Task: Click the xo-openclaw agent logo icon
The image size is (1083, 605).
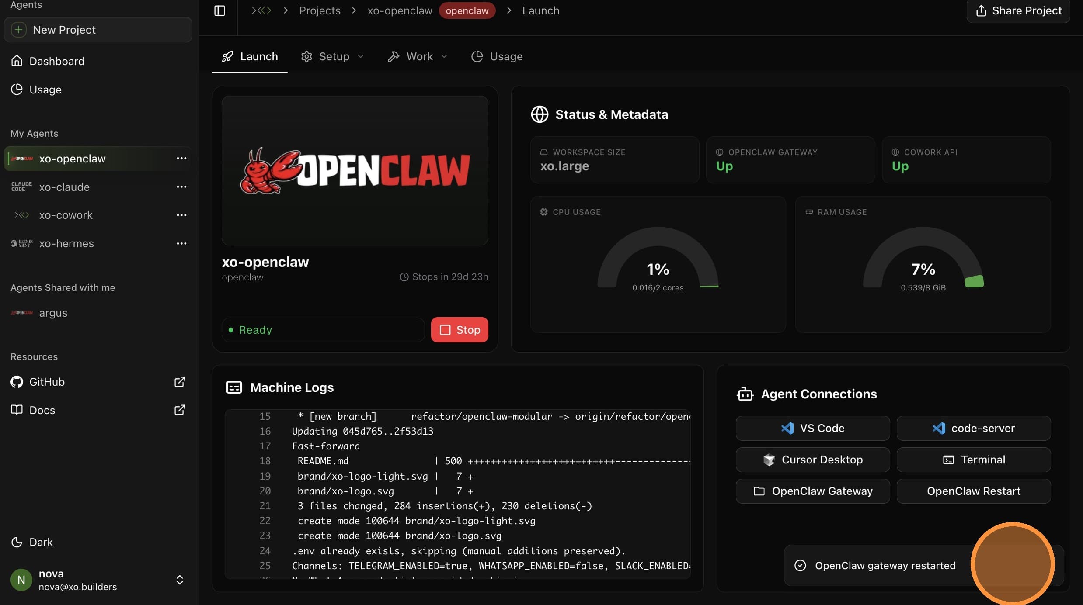Action: click(21, 159)
